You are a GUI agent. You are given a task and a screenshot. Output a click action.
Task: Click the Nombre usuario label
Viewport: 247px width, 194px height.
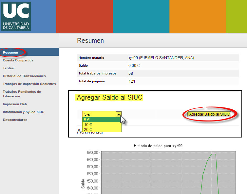(x=91, y=58)
